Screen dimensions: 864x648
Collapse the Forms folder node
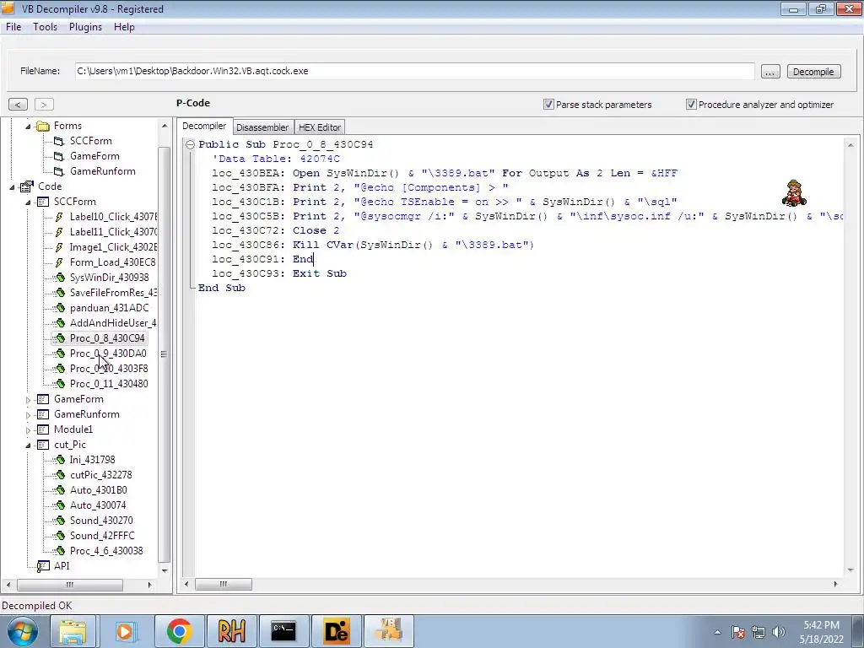(x=28, y=127)
